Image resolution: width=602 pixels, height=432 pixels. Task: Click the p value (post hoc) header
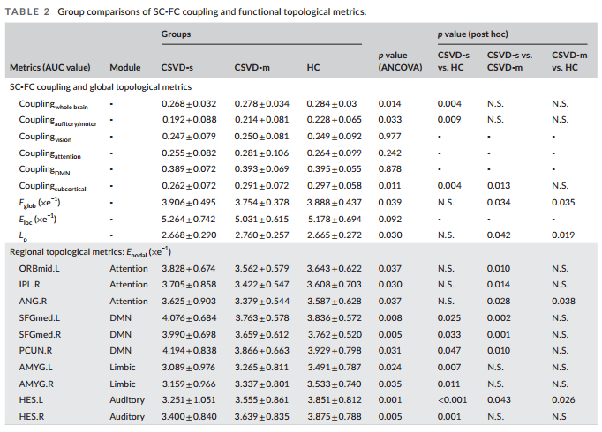tap(472, 34)
